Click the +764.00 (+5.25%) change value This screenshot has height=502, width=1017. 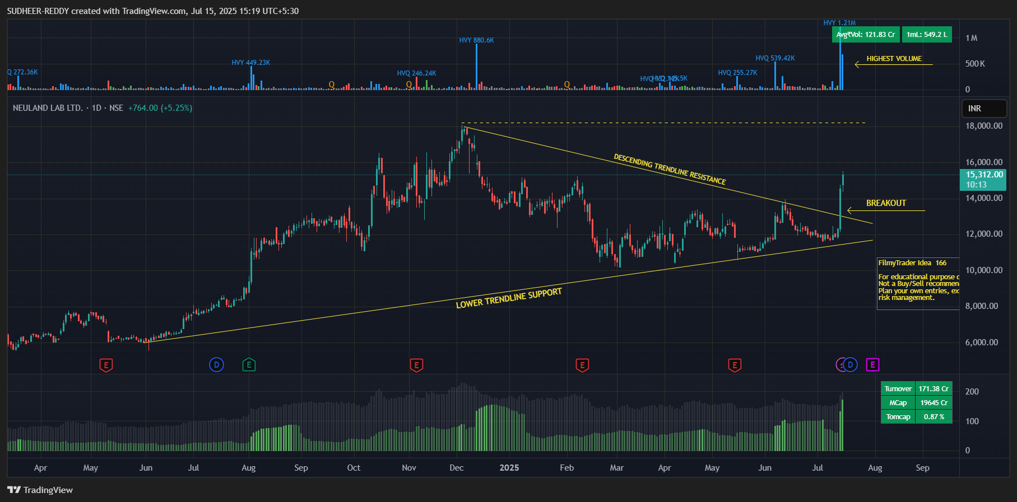[x=160, y=108]
